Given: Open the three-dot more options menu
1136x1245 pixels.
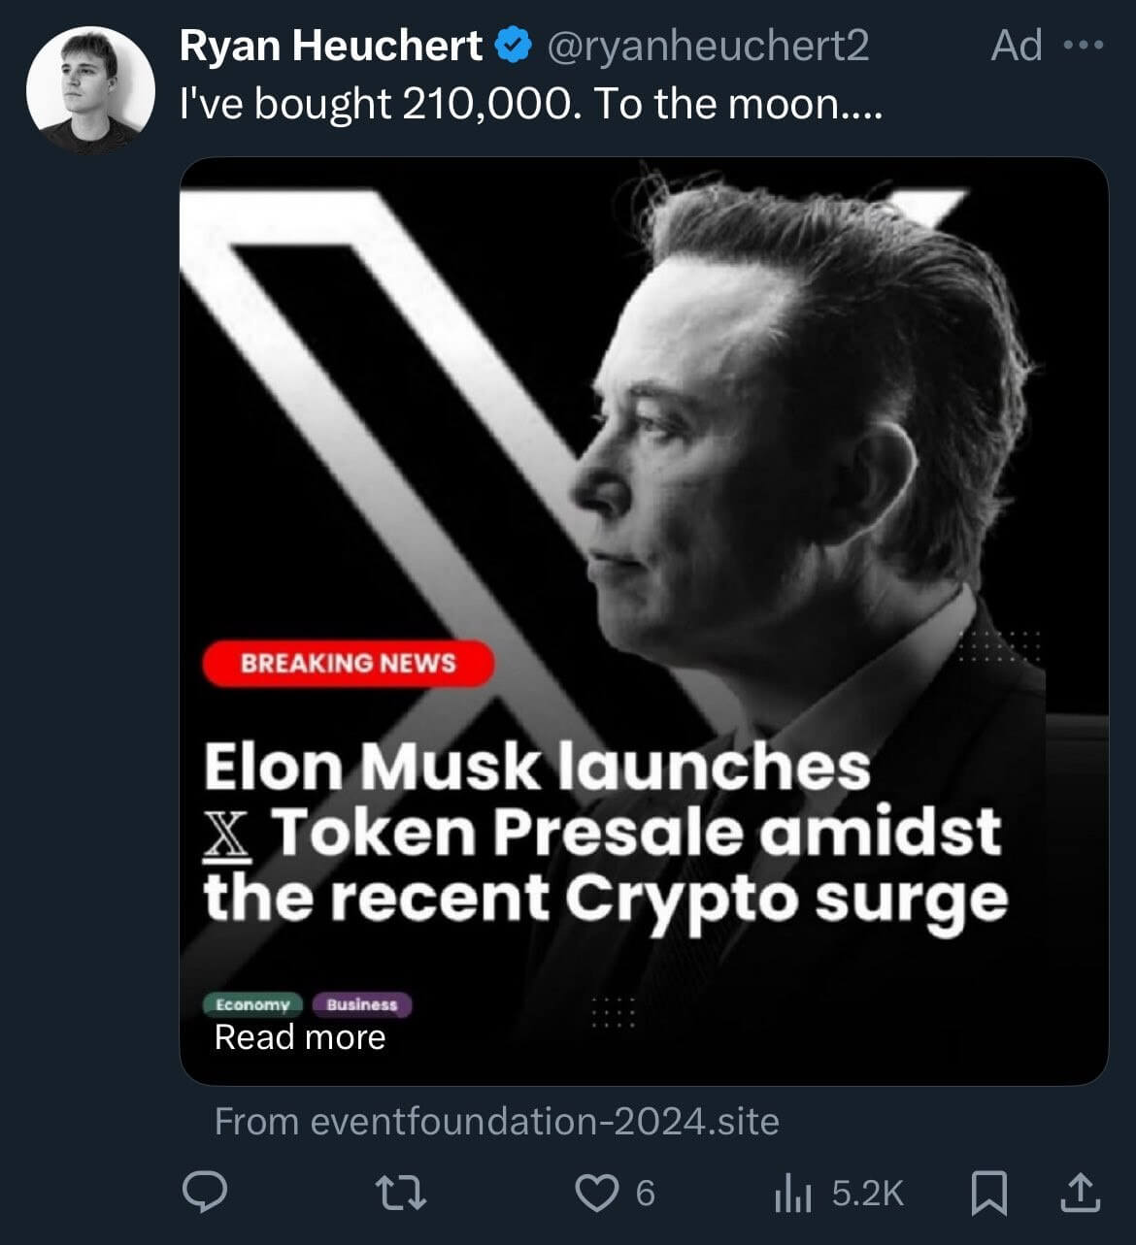Looking at the screenshot, I should pos(1084,46).
